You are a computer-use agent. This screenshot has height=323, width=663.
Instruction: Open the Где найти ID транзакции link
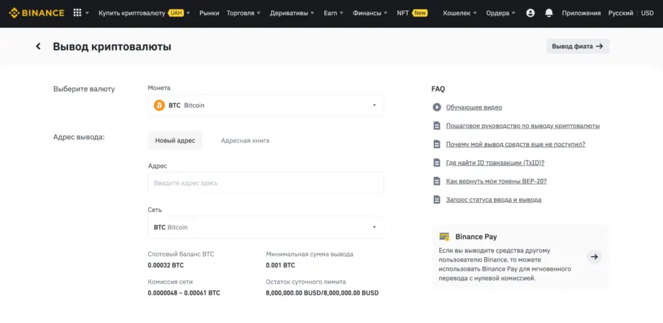pyautogui.click(x=495, y=163)
